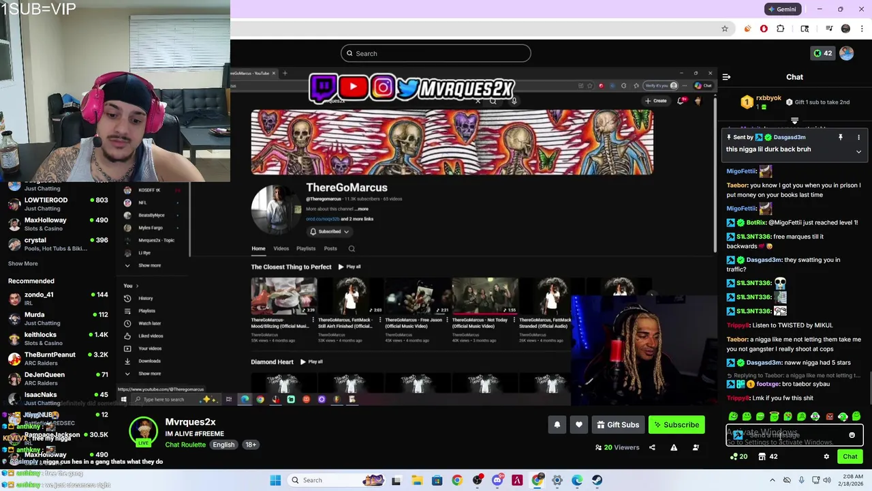The width and height of the screenshot is (872, 491).
Task: Click the green Subscribe button
Action: coord(676,425)
